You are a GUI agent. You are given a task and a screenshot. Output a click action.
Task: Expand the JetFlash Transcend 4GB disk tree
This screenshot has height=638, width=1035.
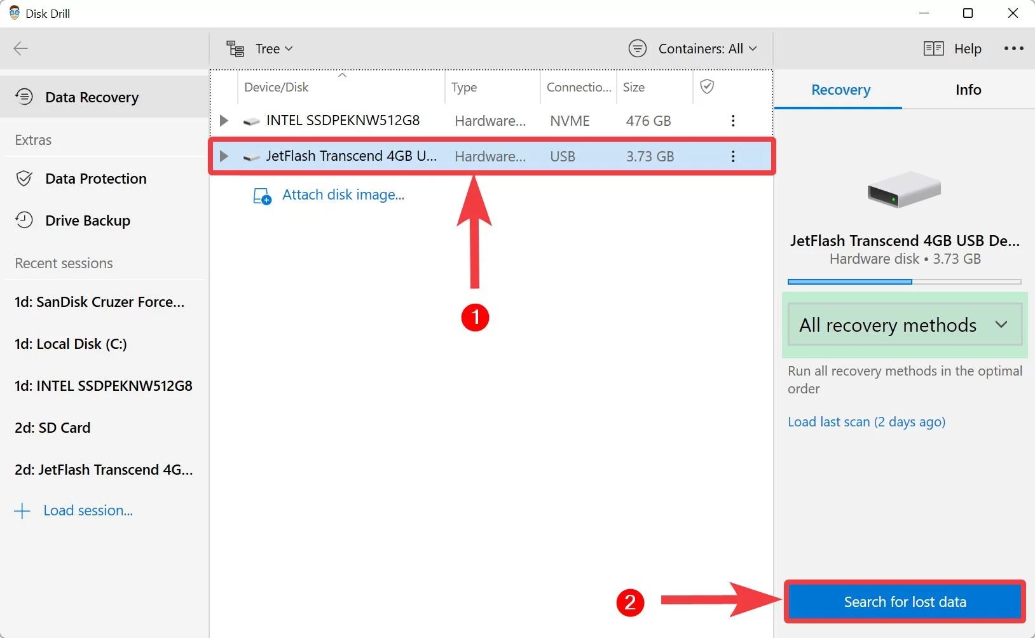pos(224,156)
